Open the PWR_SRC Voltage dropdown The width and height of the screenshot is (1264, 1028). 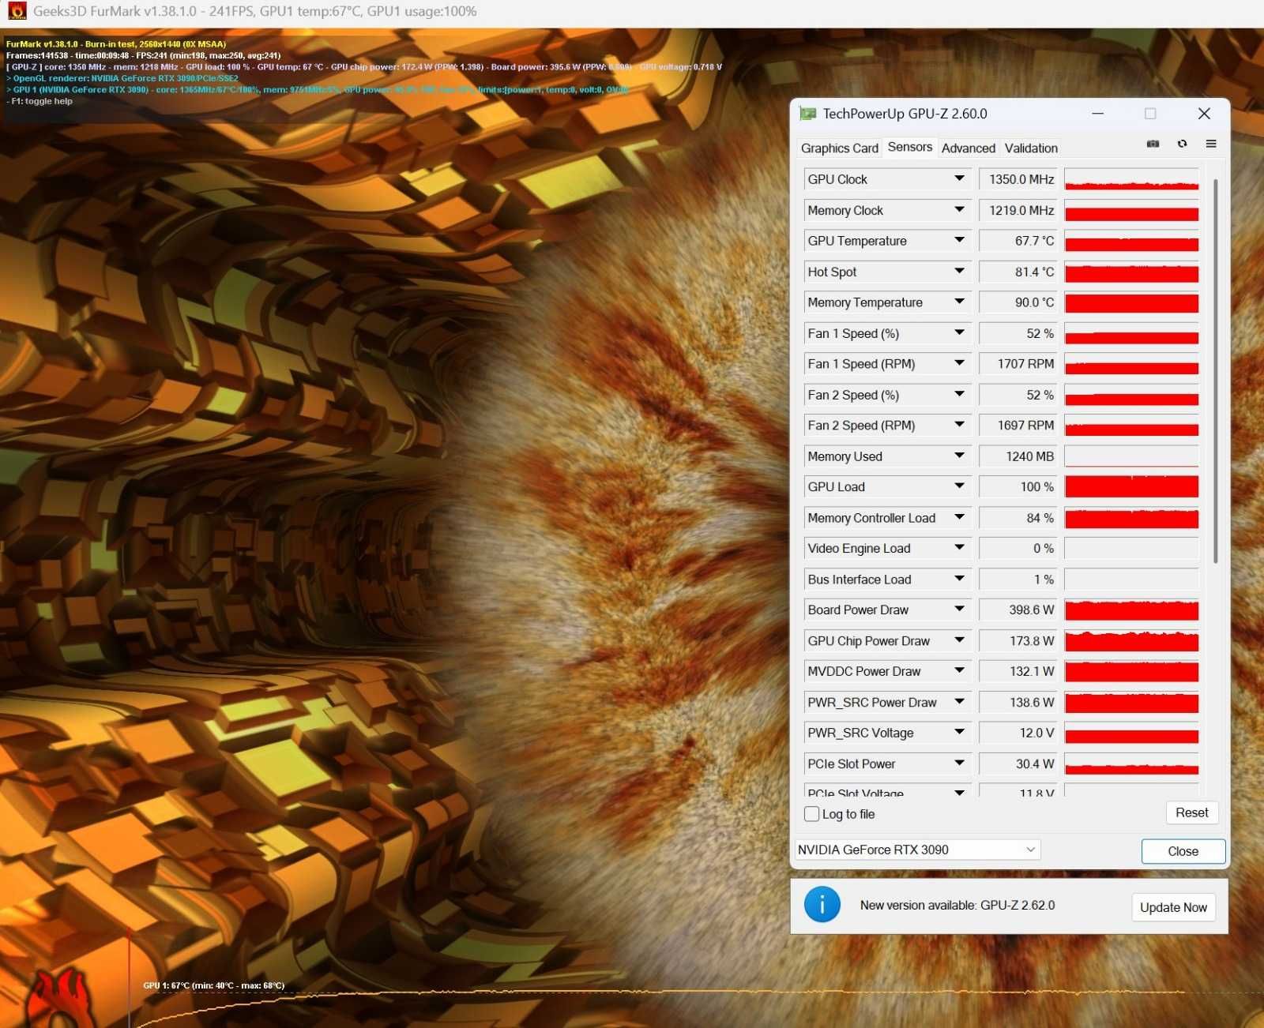click(959, 733)
